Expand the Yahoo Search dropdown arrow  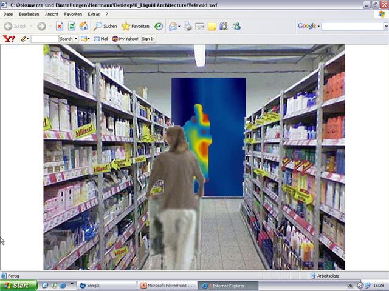coord(76,39)
